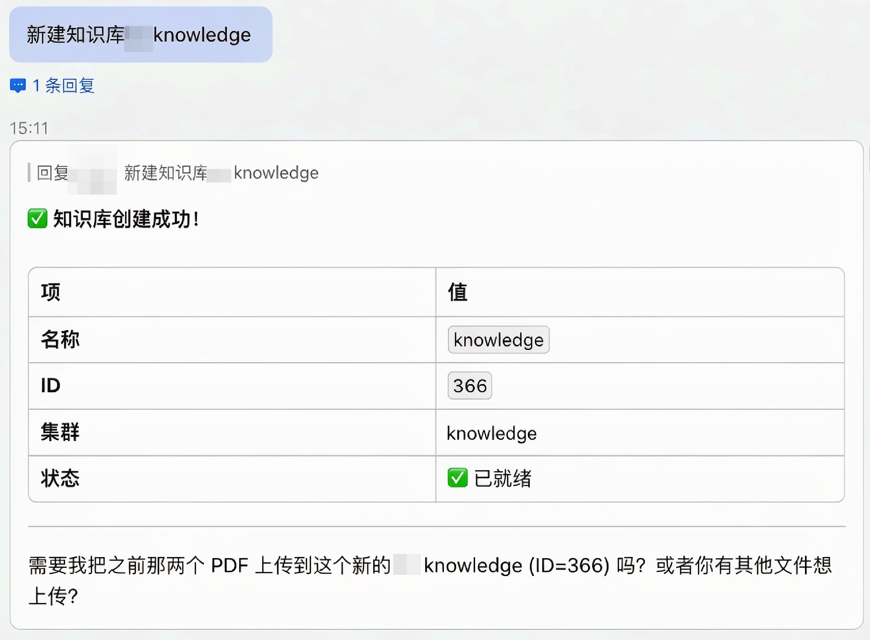Click the 值 column header cell
This screenshot has height=640, width=870.
pyautogui.click(x=640, y=292)
